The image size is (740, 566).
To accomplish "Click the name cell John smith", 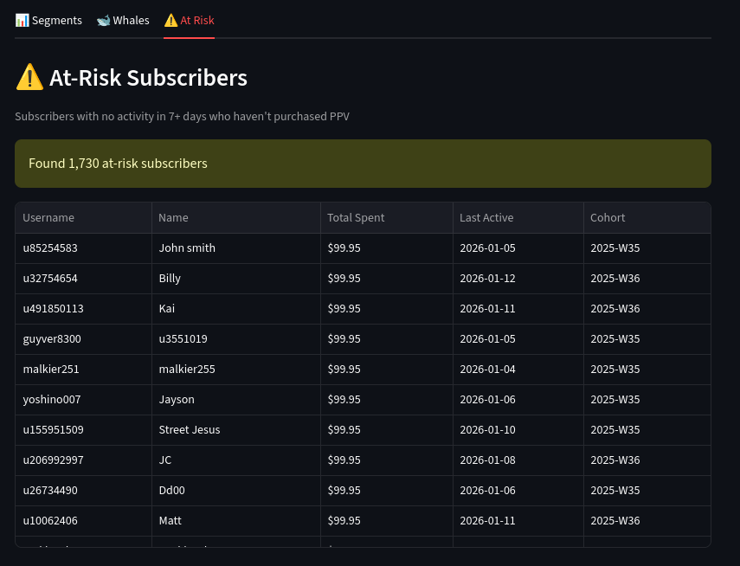I will 187,248.
